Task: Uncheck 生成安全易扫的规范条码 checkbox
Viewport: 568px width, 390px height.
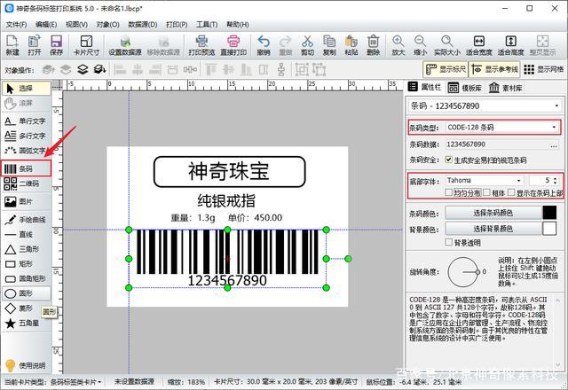Action: click(449, 160)
